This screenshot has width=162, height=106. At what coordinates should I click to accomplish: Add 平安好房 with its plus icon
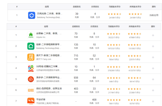(153, 101)
